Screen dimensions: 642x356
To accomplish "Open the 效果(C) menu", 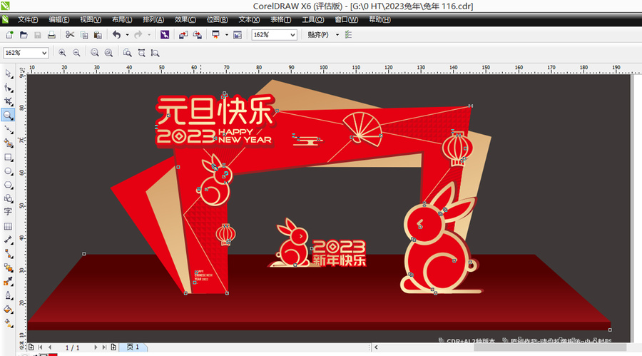I will click(x=185, y=20).
